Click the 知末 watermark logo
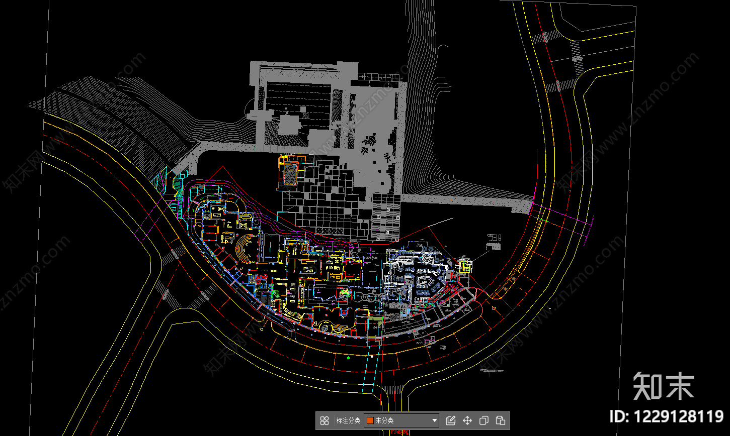The image size is (730, 436). pyautogui.click(x=664, y=386)
